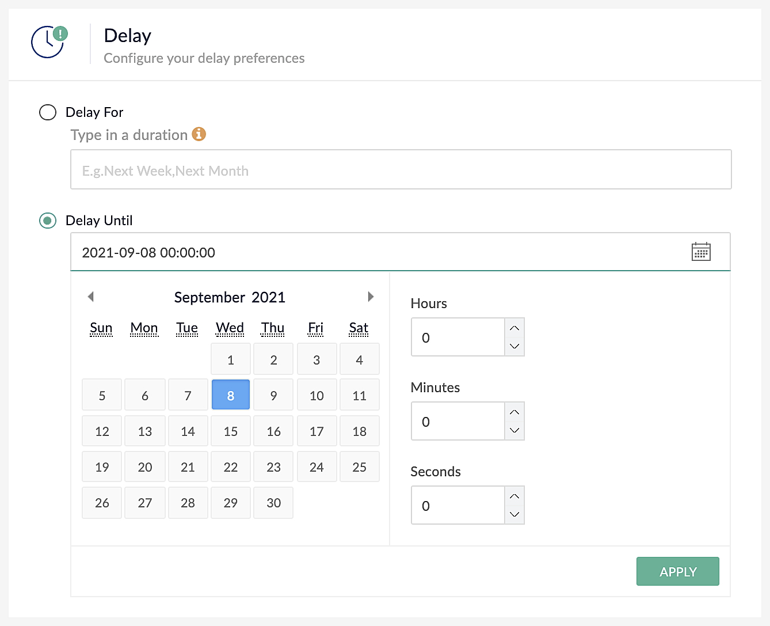This screenshot has height=626, width=770.
Task: Click the orange duration info icon
Action: coord(199,134)
